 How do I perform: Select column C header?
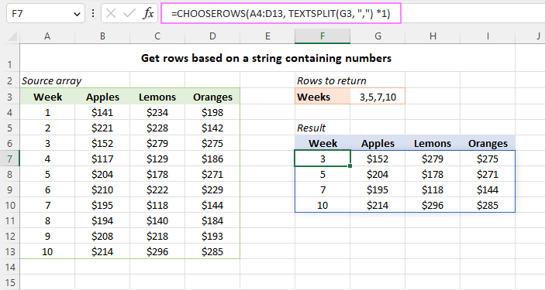tap(157, 36)
